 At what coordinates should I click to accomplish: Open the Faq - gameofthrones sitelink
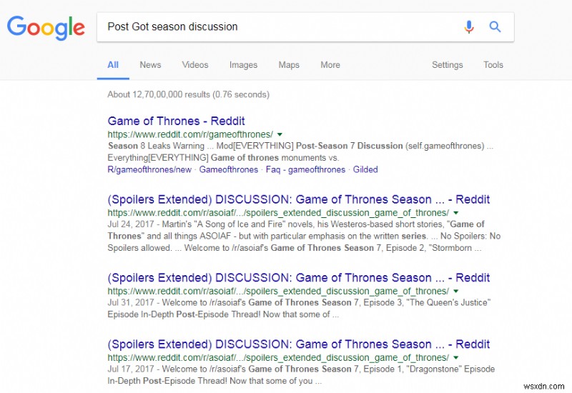pyautogui.click(x=305, y=169)
